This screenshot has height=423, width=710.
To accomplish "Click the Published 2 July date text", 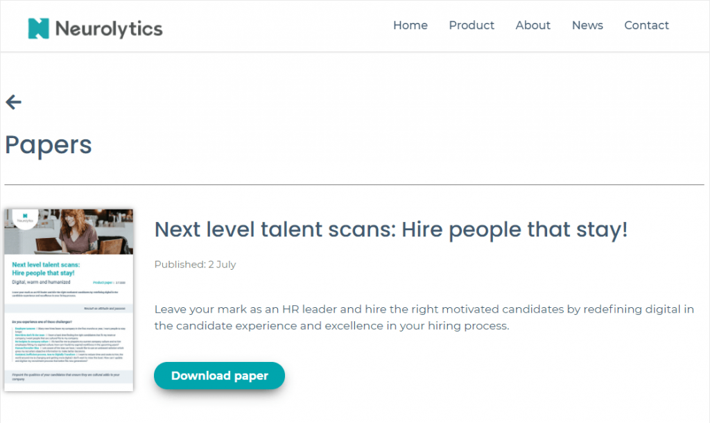I will pos(195,264).
